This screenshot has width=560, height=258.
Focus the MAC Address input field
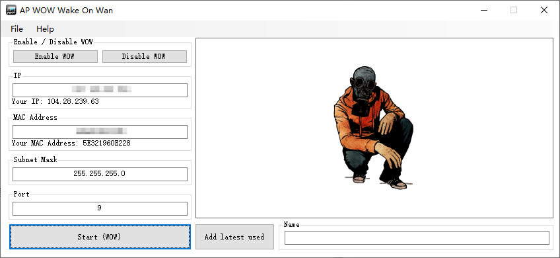pos(100,132)
